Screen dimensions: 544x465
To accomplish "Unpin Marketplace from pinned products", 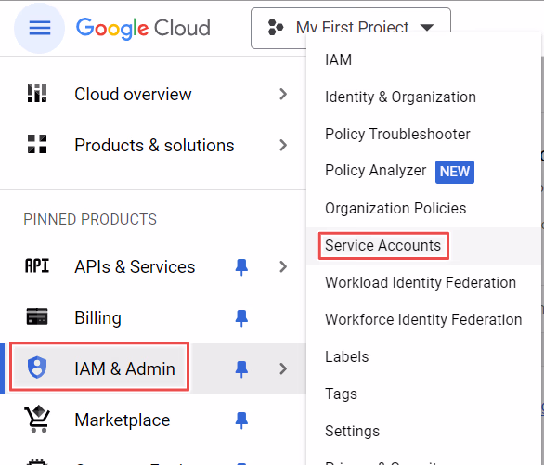I will (241, 420).
